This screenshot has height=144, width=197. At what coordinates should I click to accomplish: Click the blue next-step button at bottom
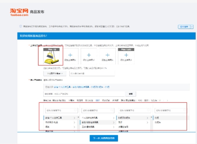pos(104,138)
